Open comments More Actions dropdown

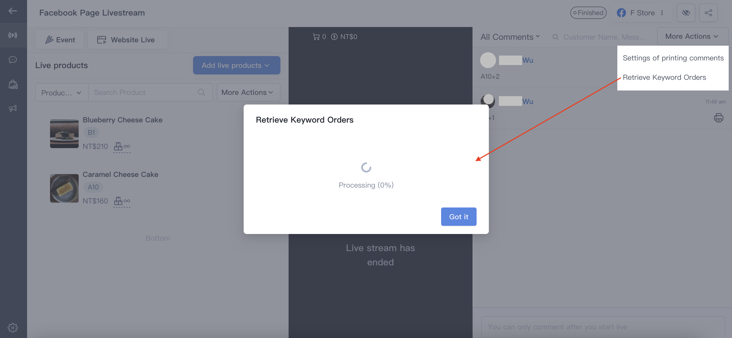tap(692, 36)
